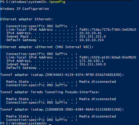Click the IPv4 address 172.30.192.1
The image size is (139, 125).
(x=91, y=61)
